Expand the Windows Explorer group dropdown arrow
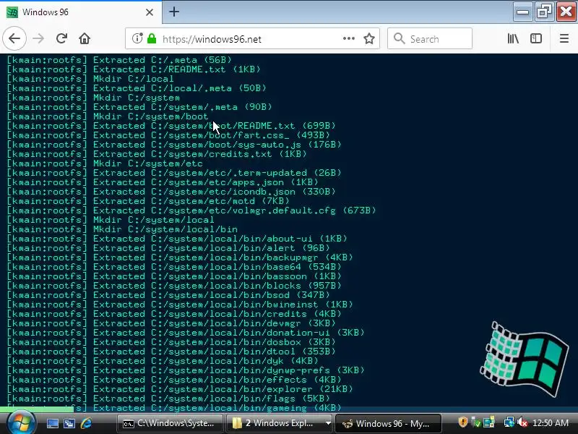 tap(328, 423)
